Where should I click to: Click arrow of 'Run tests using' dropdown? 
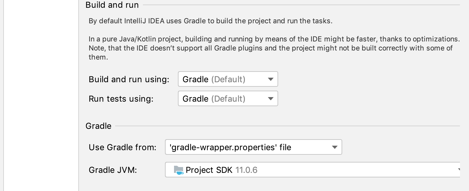[x=271, y=99]
